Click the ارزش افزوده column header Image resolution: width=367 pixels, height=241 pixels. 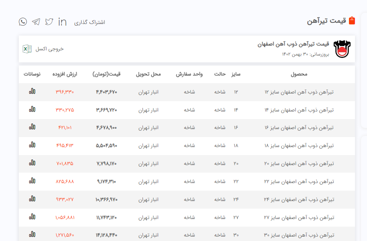click(65, 74)
